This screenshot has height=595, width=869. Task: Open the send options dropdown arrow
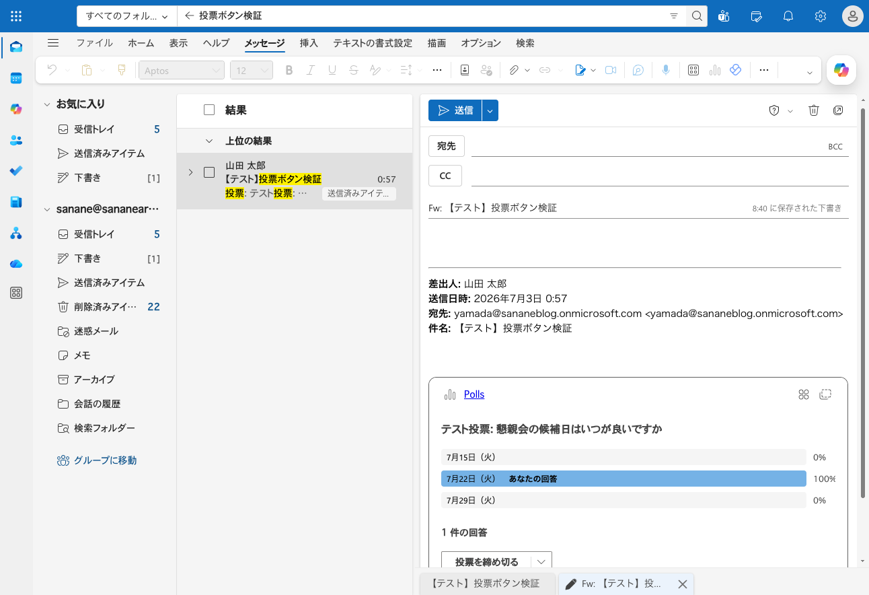point(490,110)
